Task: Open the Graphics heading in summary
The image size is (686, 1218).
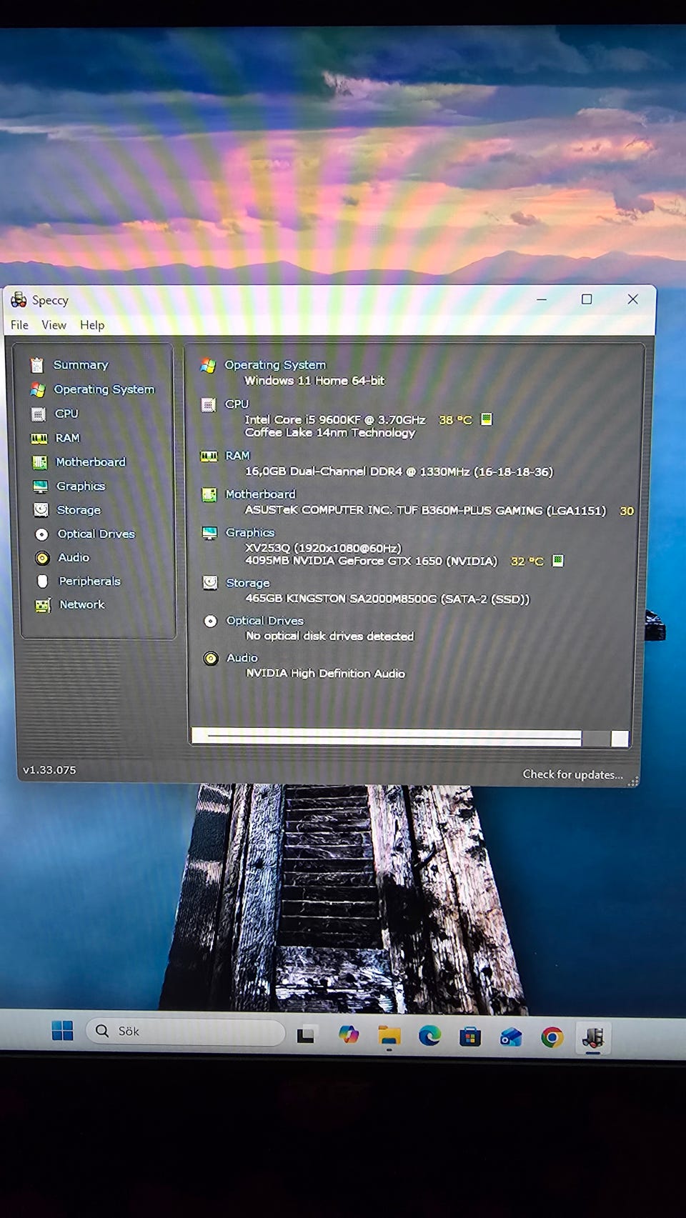Action: click(250, 533)
